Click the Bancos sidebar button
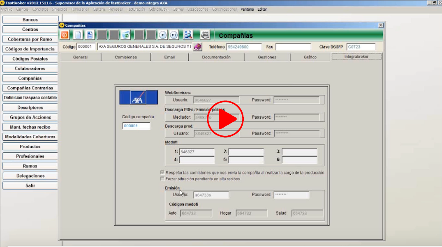 coord(30,20)
